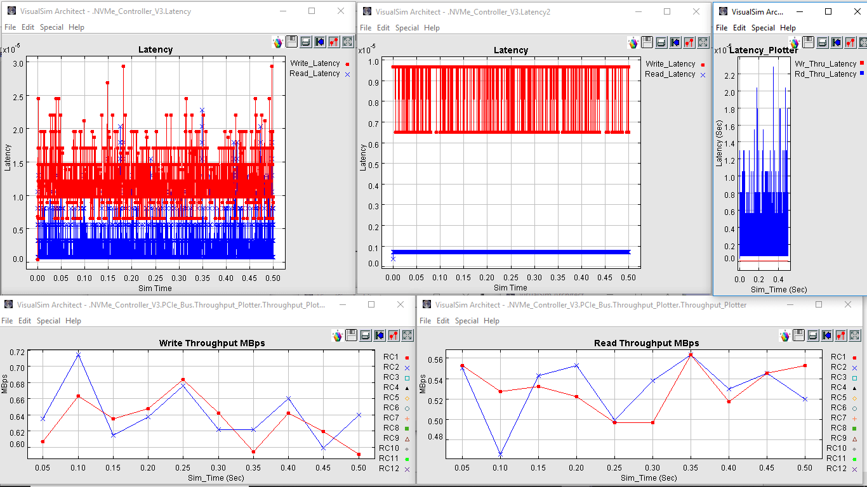Click the color palette icon in the Latency_Plotter window
Screen dimensions: 867x487
click(x=795, y=42)
